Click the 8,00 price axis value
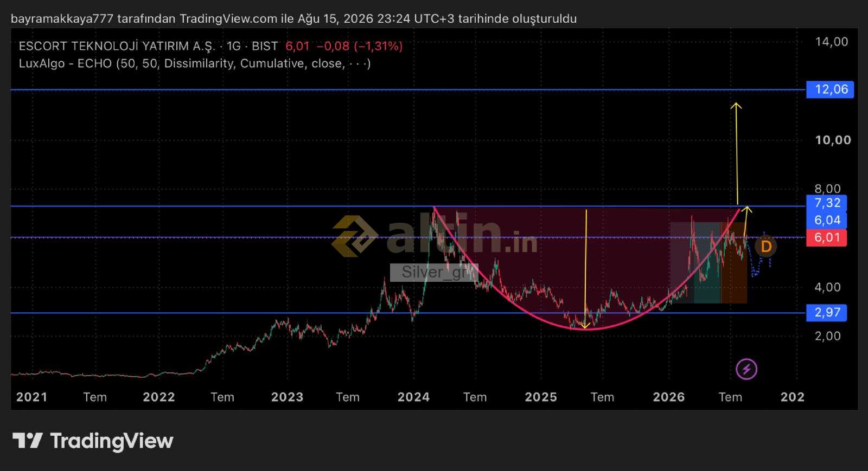The image size is (868, 471). pyautogui.click(x=827, y=189)
